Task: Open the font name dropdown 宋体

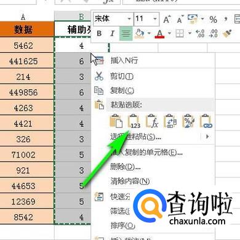Action: click(113, 19)
